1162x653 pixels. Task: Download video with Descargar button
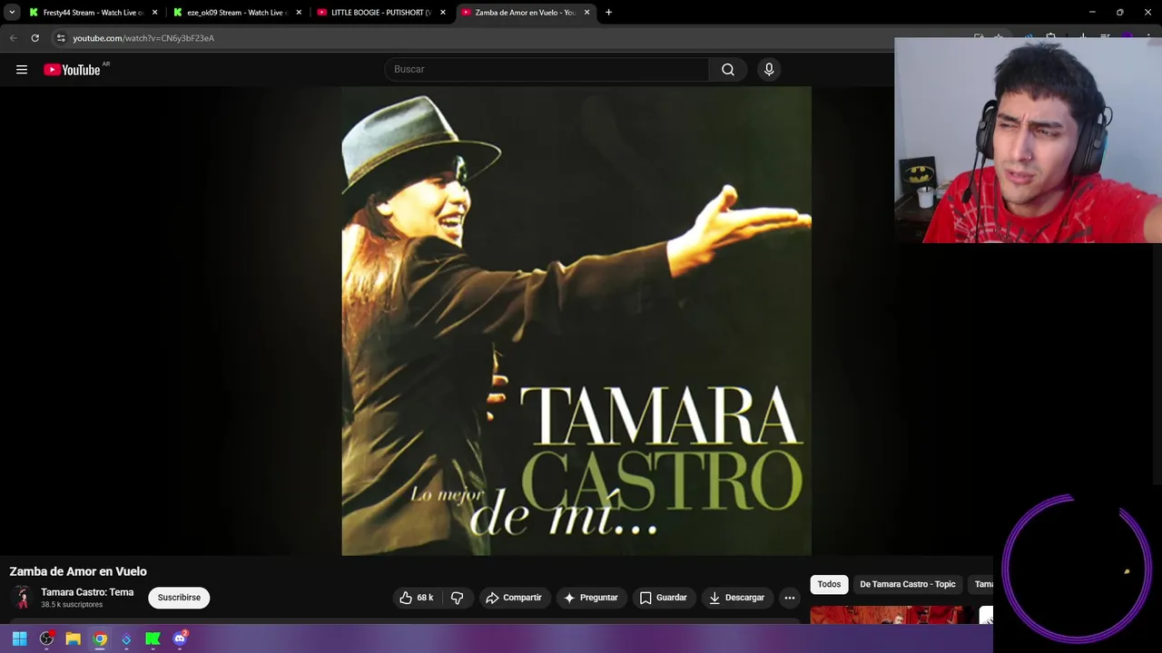(736, 598)
